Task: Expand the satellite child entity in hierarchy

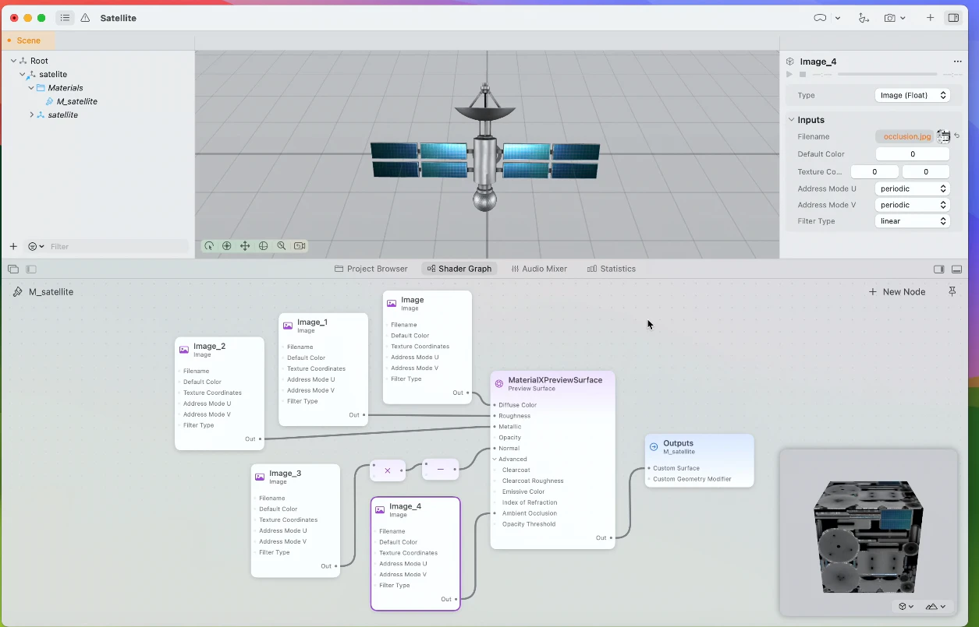Action: (x=31, y=114)
